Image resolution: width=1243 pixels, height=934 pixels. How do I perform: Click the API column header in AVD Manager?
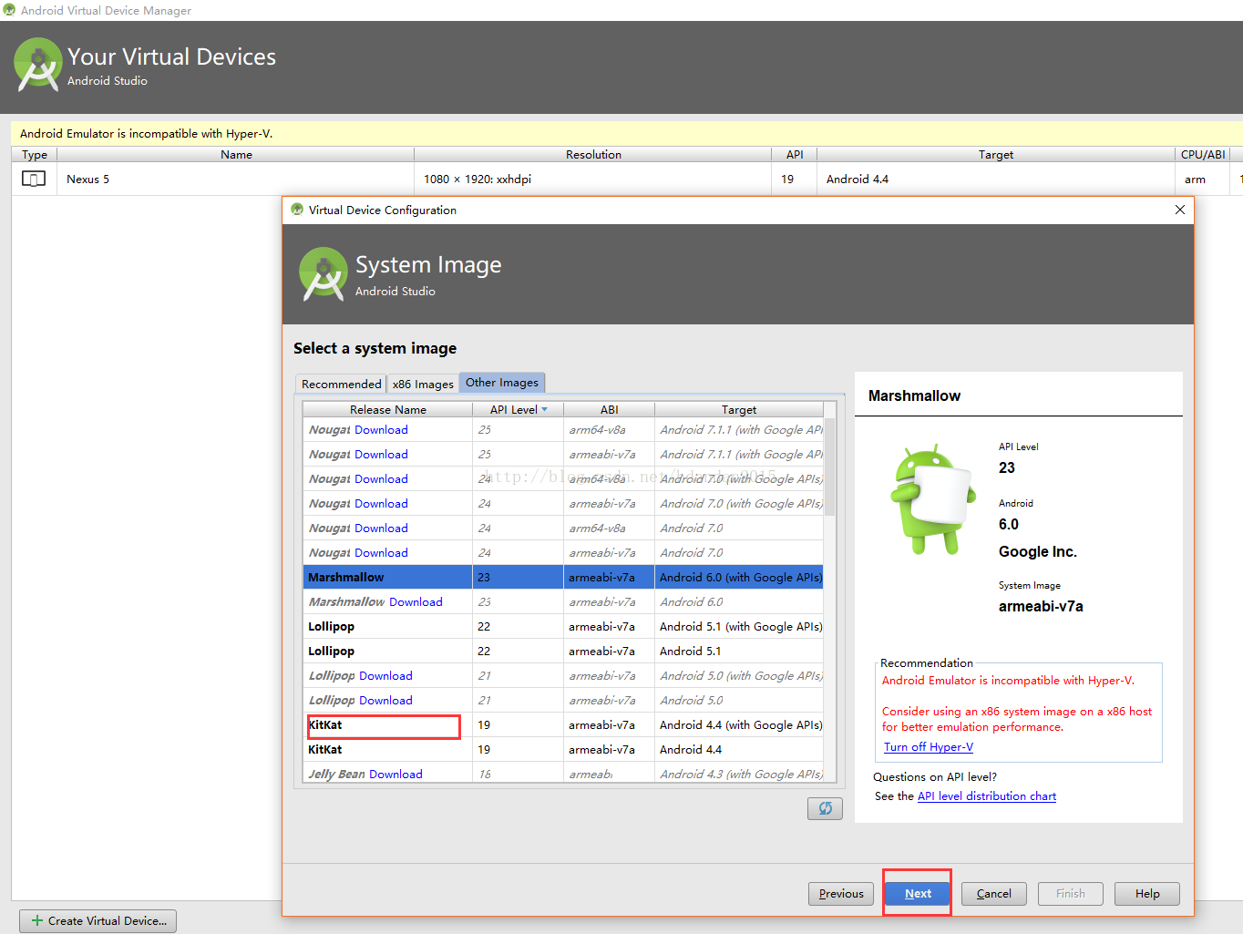[x=795, y=154]
